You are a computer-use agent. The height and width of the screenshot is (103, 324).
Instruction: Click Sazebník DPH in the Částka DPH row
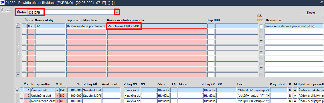[x=92, y=90]
